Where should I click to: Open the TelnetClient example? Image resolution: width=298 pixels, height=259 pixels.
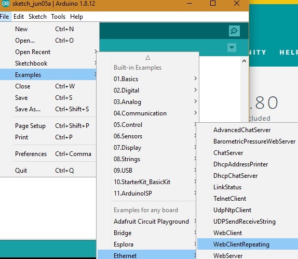coord(248,199)
